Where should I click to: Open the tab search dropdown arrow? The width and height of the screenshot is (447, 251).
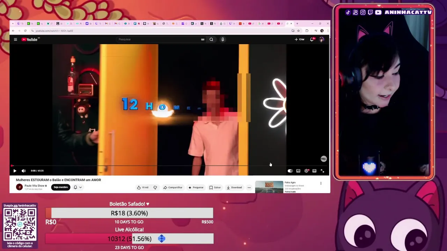13,24
